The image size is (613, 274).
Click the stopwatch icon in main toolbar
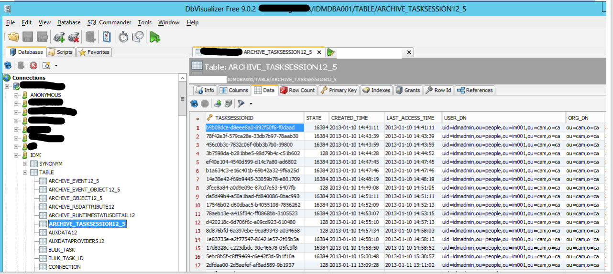pyautogui.click(x=123, y=37)
